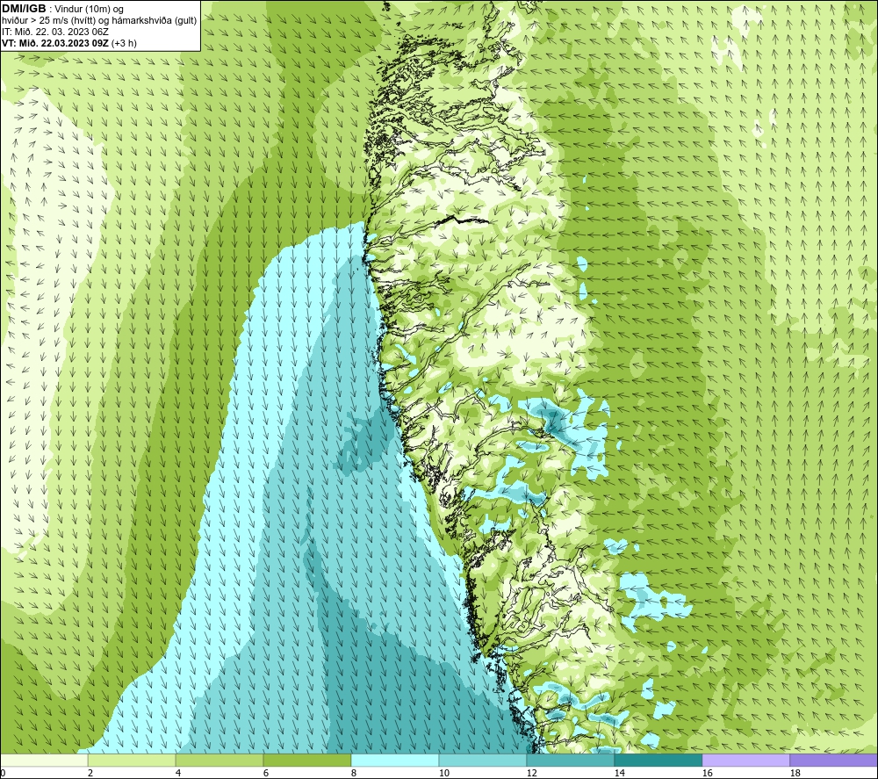Click the 10–12 m/s turquoise legend swatch
The image size is (878, 779).
482,760
